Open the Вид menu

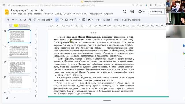point(30,14)
